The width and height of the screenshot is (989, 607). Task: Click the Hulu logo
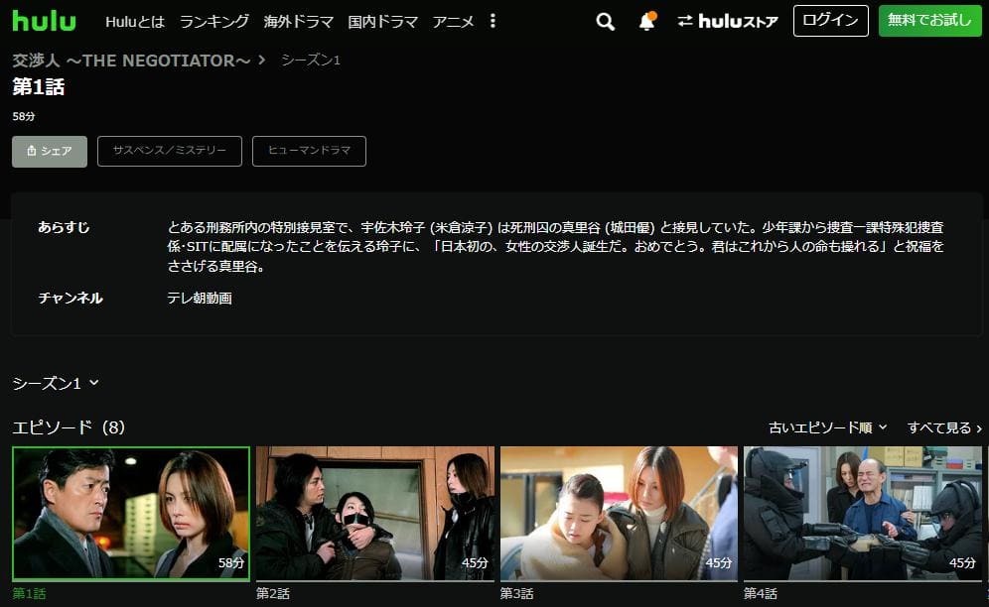tap(44, 21)
